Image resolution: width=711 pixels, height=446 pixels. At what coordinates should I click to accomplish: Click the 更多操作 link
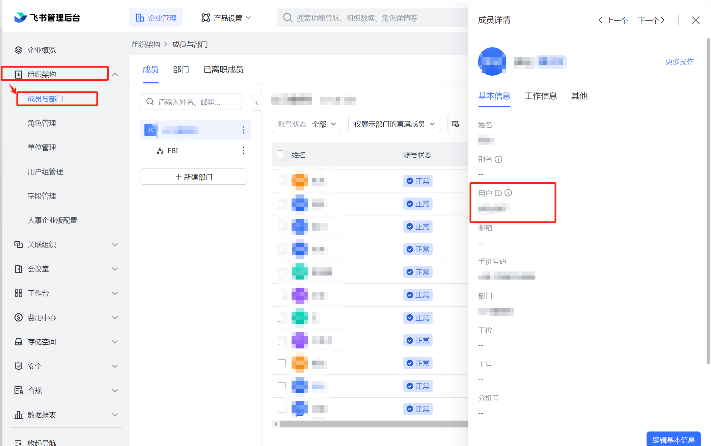(679, 61)
